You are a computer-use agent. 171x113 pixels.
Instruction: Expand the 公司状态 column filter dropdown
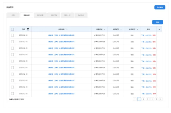coord(137,29)
